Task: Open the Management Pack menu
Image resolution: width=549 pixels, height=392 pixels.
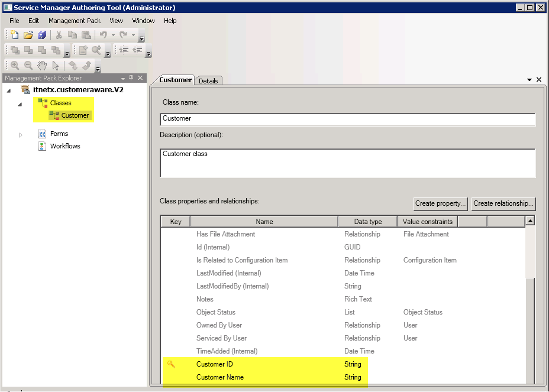Action: tap(75, 21)
